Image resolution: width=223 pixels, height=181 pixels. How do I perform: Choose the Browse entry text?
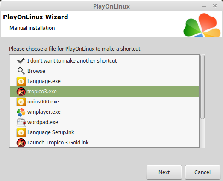[36, 71]
